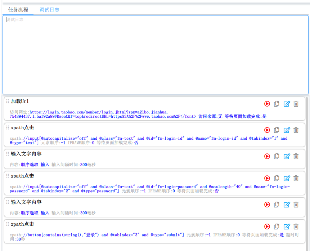Switch to the 调试日志 tab

(49, 10)
